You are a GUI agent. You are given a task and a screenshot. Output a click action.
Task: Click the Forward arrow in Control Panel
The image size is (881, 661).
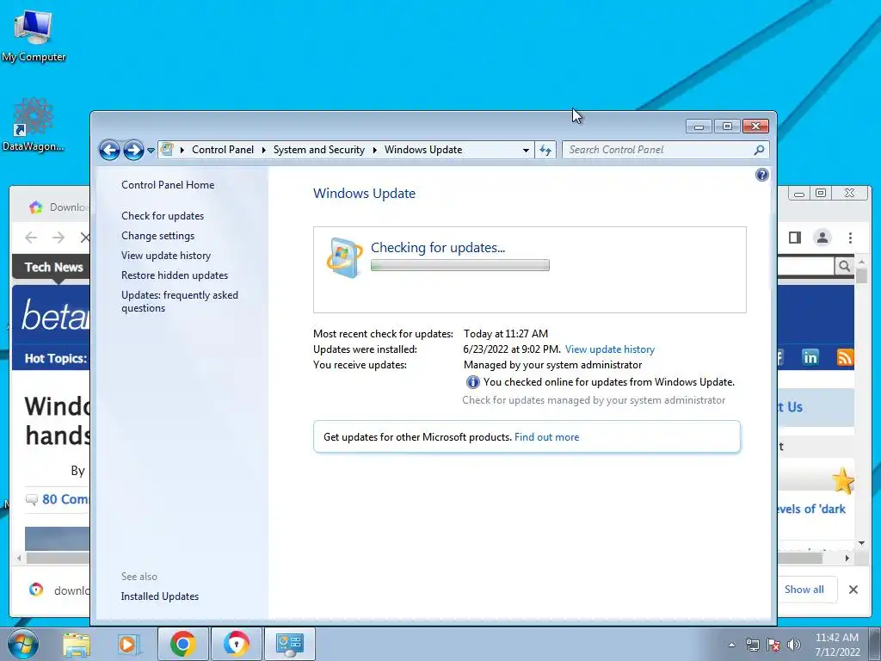pos(133,150)
